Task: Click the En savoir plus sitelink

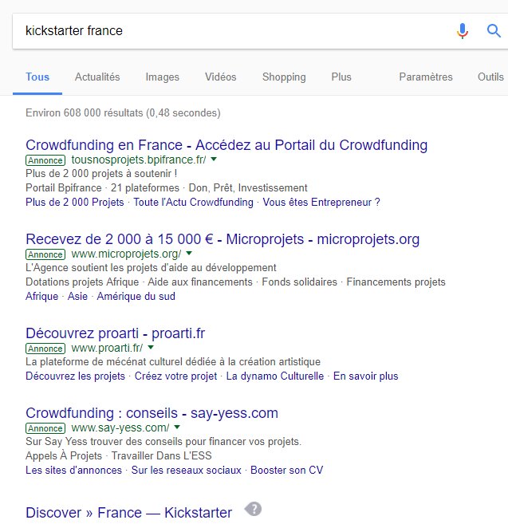Action: coord(365,376)
